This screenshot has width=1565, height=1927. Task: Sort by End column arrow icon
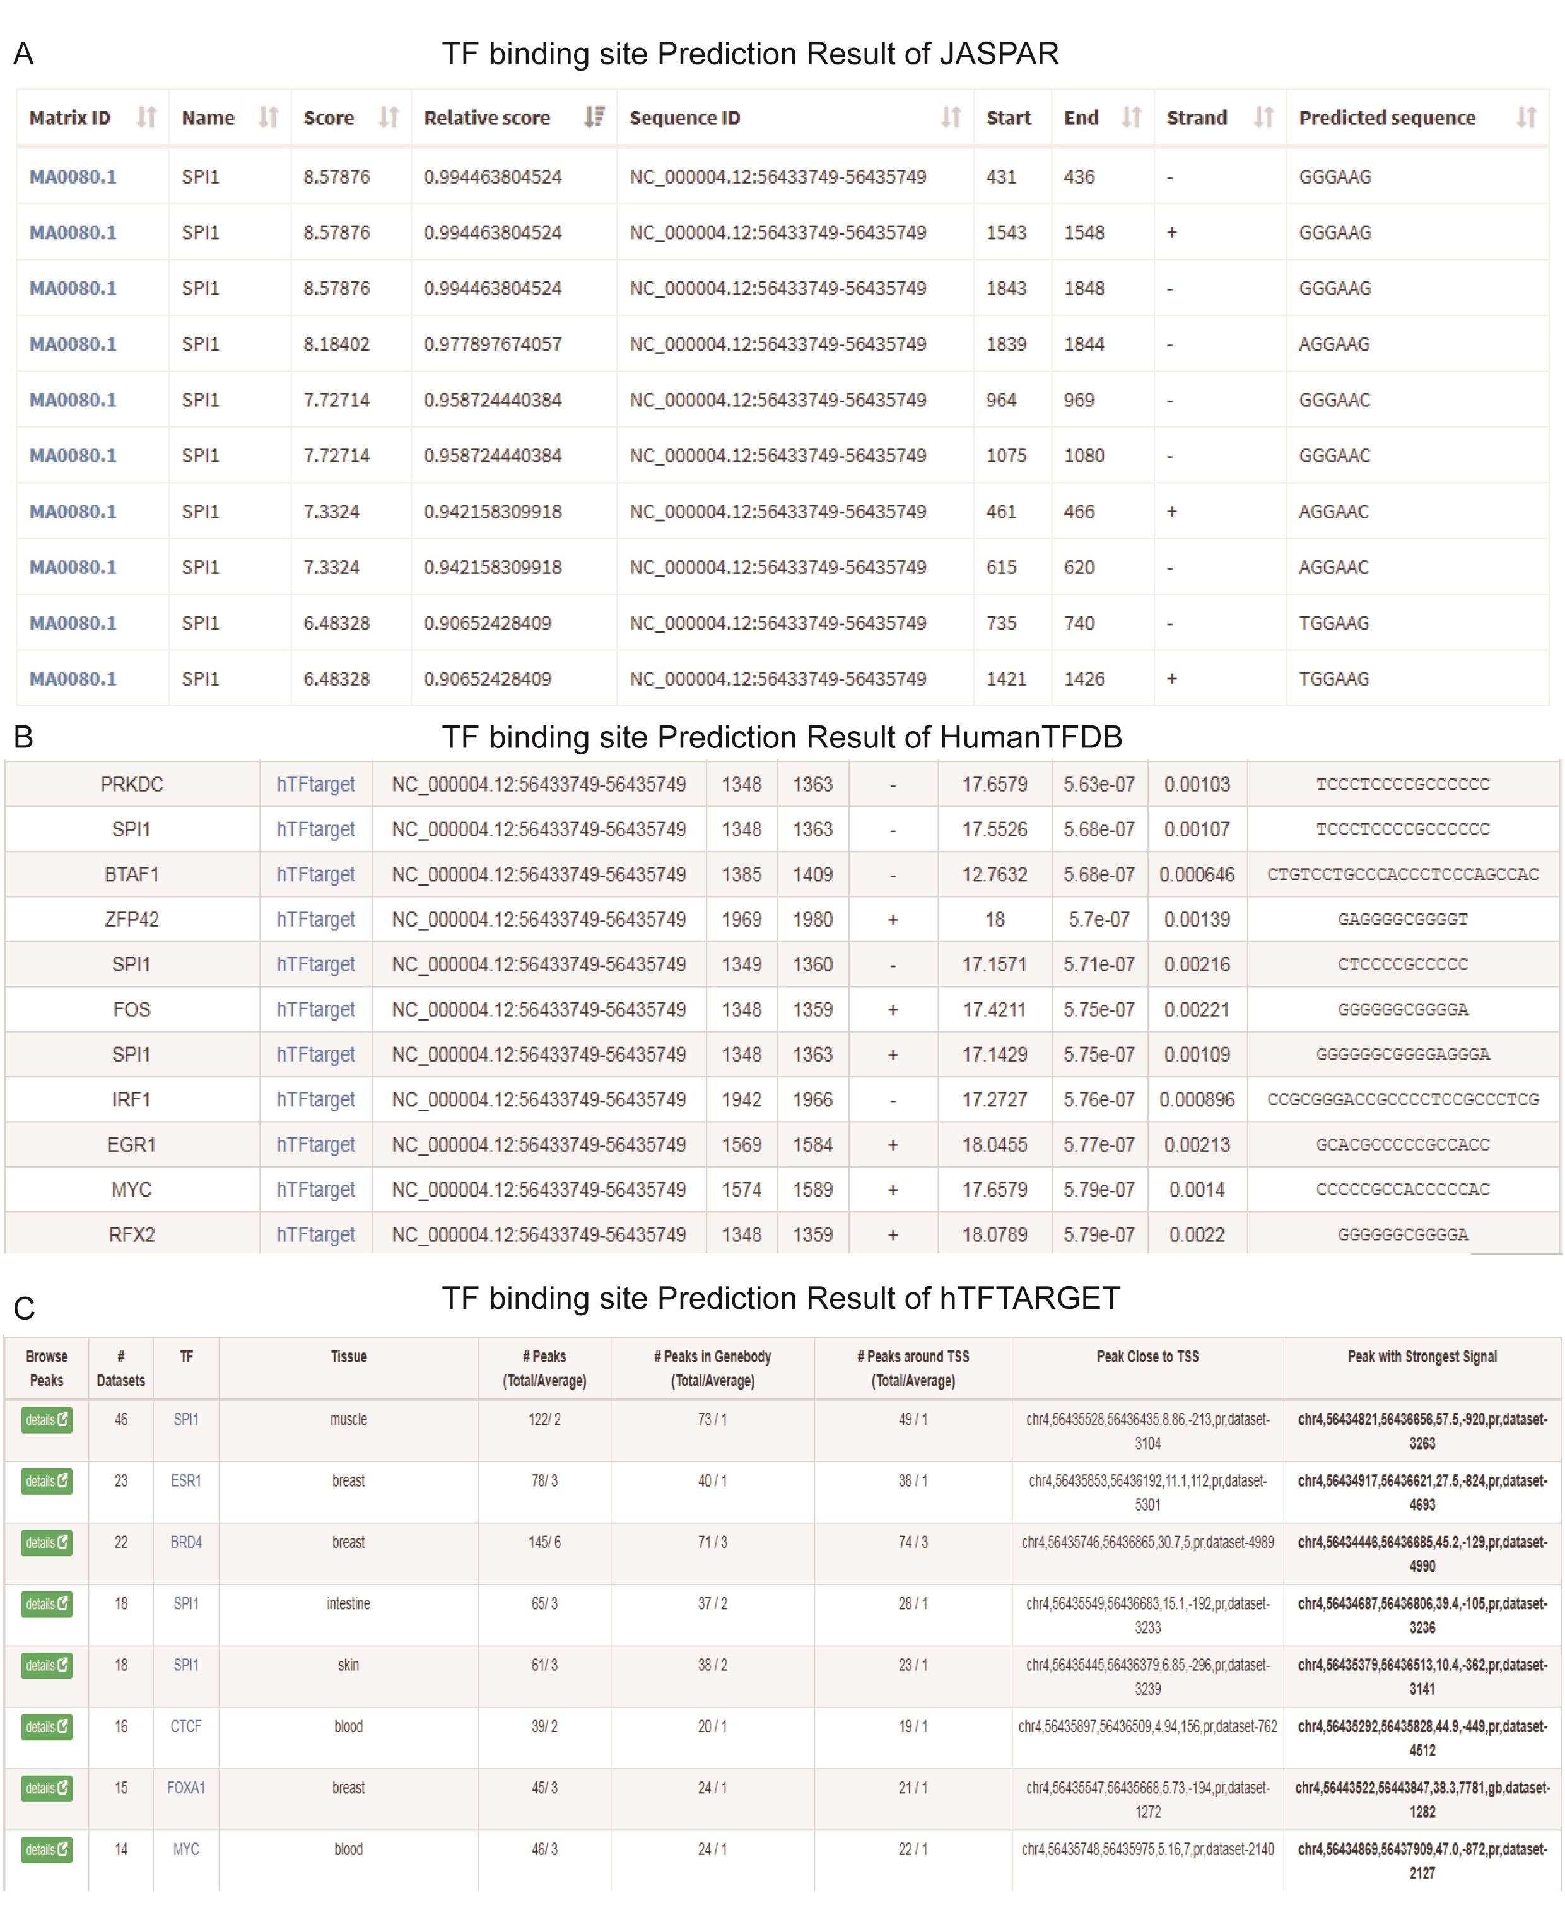pyautogui.click(x=1132, y=117)
